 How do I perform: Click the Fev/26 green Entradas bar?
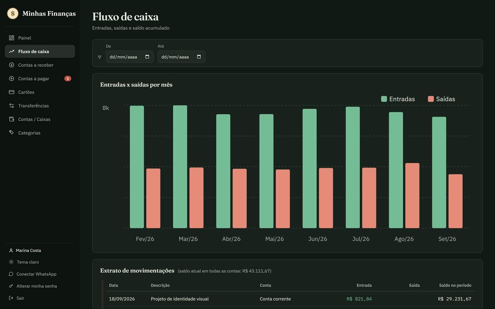[137, 167]
